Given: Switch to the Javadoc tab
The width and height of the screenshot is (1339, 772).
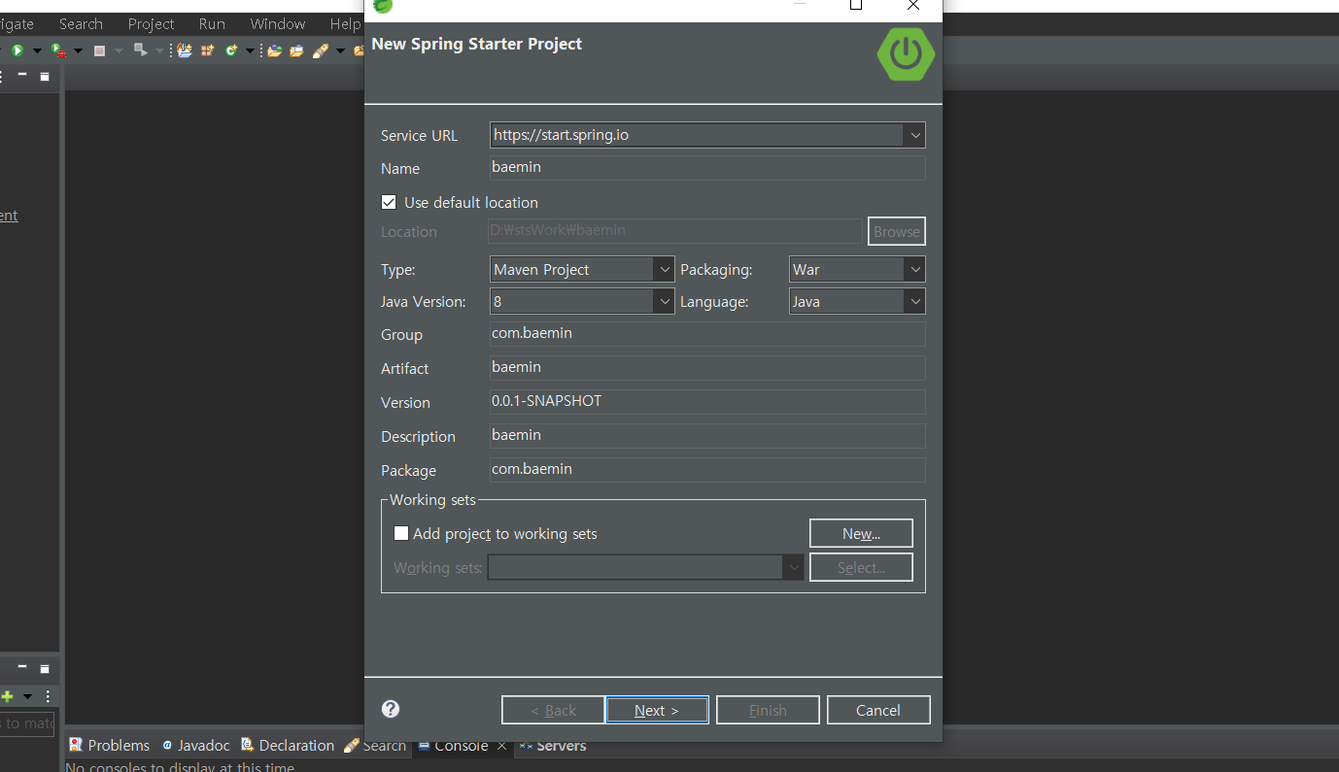Looking at the screenshot, I should [196, 746].
